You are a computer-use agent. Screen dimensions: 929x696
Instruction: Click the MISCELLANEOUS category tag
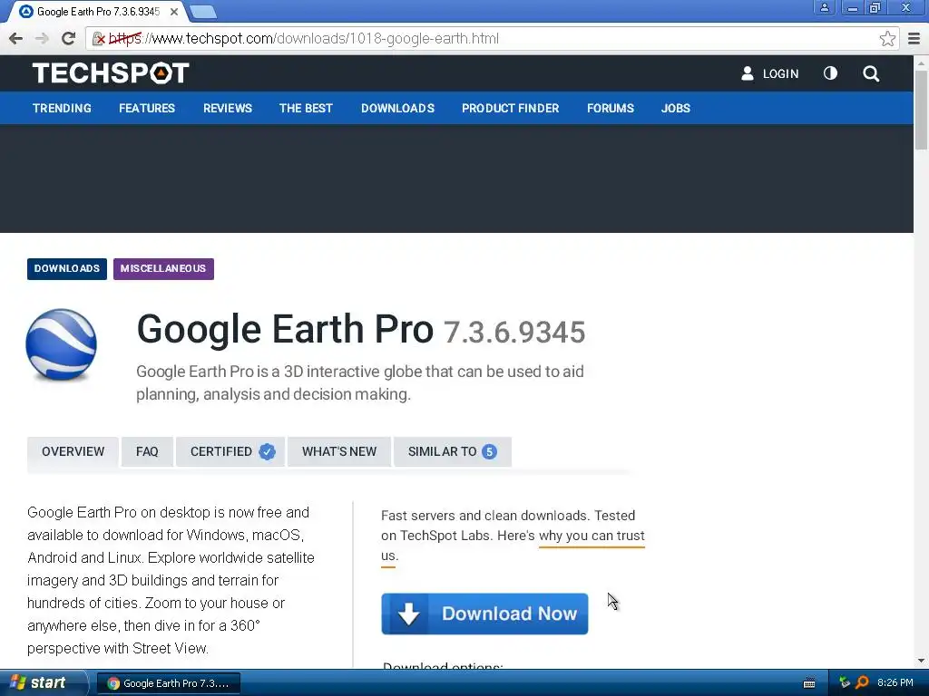[163, 268]
